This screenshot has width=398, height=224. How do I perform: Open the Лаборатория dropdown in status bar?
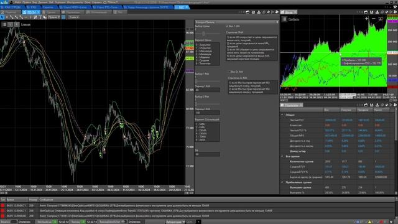tap(175, 222)
